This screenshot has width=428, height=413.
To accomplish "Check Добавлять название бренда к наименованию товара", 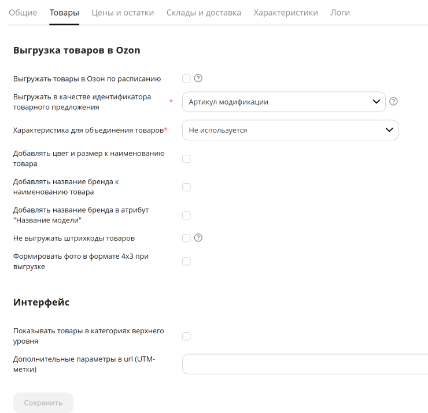I will 186,187.
